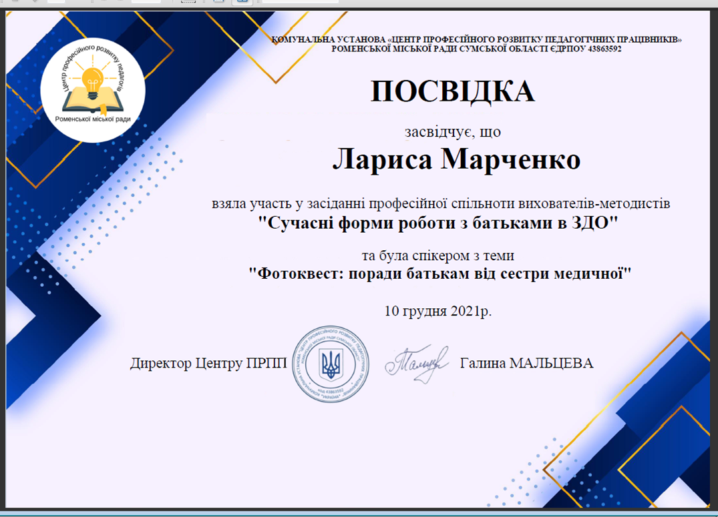
Task: Click the Center logo with lightbulb and book
Action: pyautogui.click(x=94, y=88)
